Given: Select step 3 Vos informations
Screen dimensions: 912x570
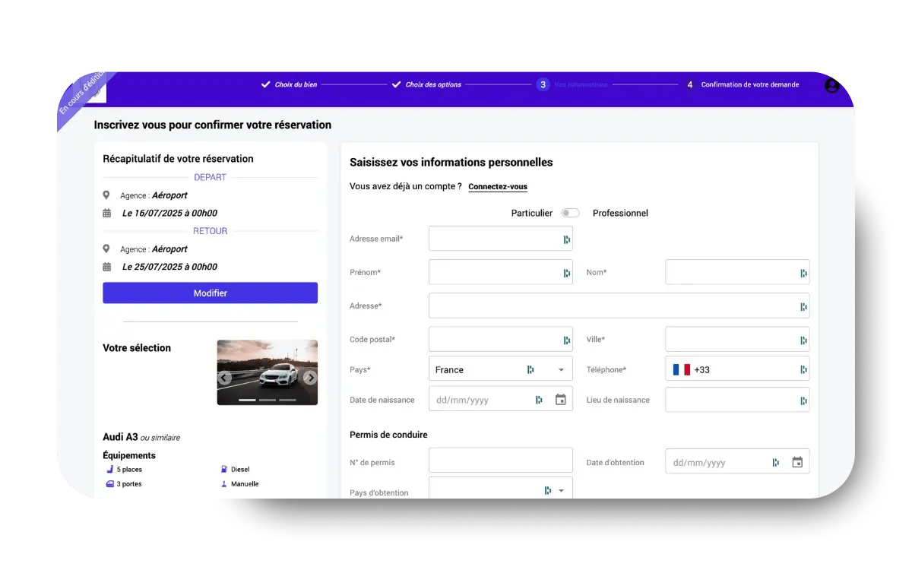Looking at the screenshot, I should (572, 85).
